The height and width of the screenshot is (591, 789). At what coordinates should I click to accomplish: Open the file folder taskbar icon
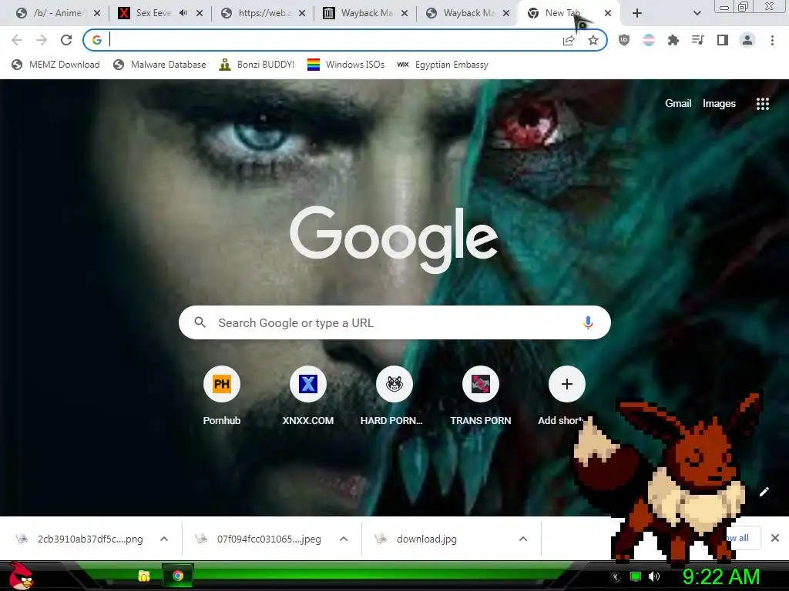coord(144,576)
